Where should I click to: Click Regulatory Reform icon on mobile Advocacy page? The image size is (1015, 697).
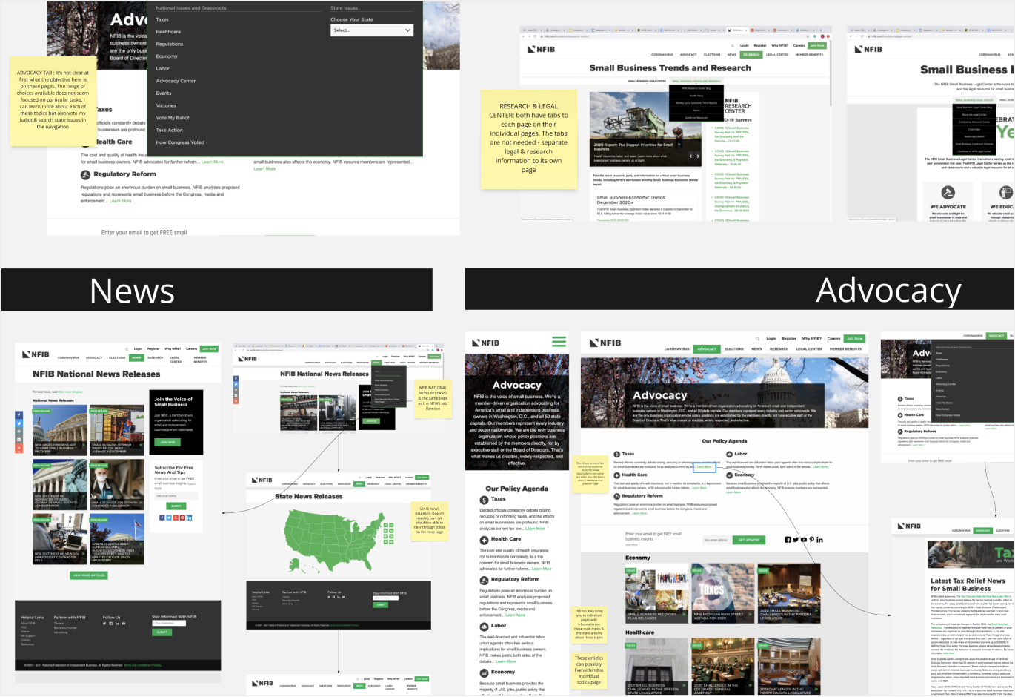click(x=483, y=581)
